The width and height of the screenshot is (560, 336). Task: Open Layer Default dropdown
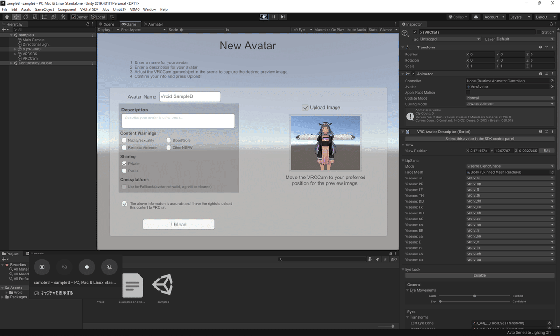pyautogui.click(x=525, y=39)
